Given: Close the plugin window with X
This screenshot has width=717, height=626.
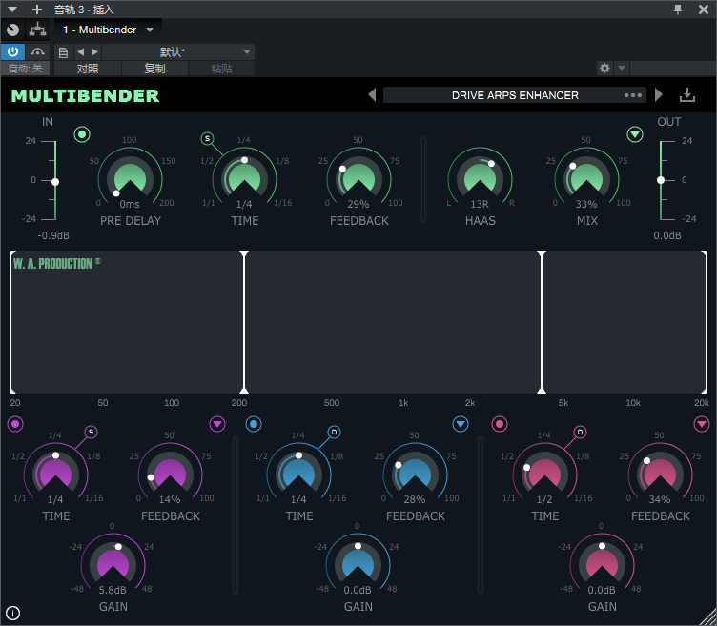Looking at the screenshot, I should point(704,10).
